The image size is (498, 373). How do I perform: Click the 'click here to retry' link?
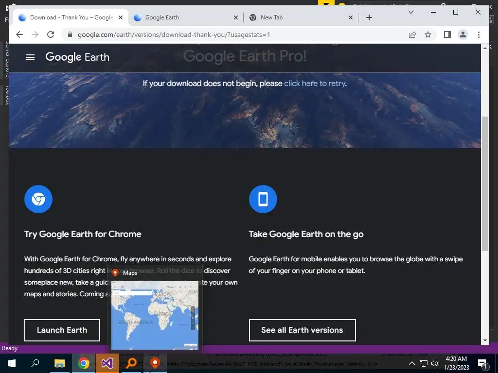point(315,84)
